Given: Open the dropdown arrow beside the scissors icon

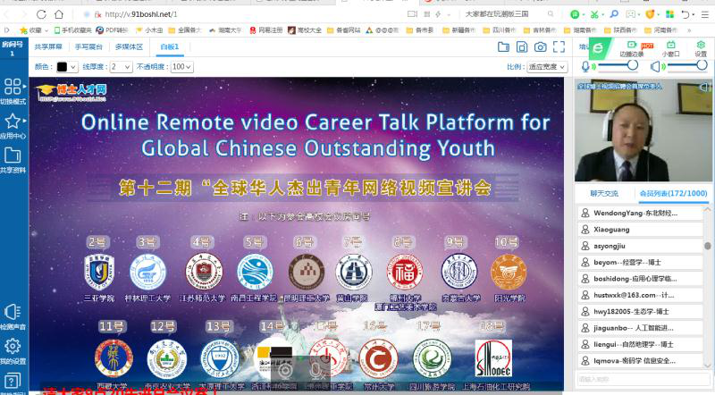Looking at the screenshot, I should pyautogui.click(x=602, y=15).
